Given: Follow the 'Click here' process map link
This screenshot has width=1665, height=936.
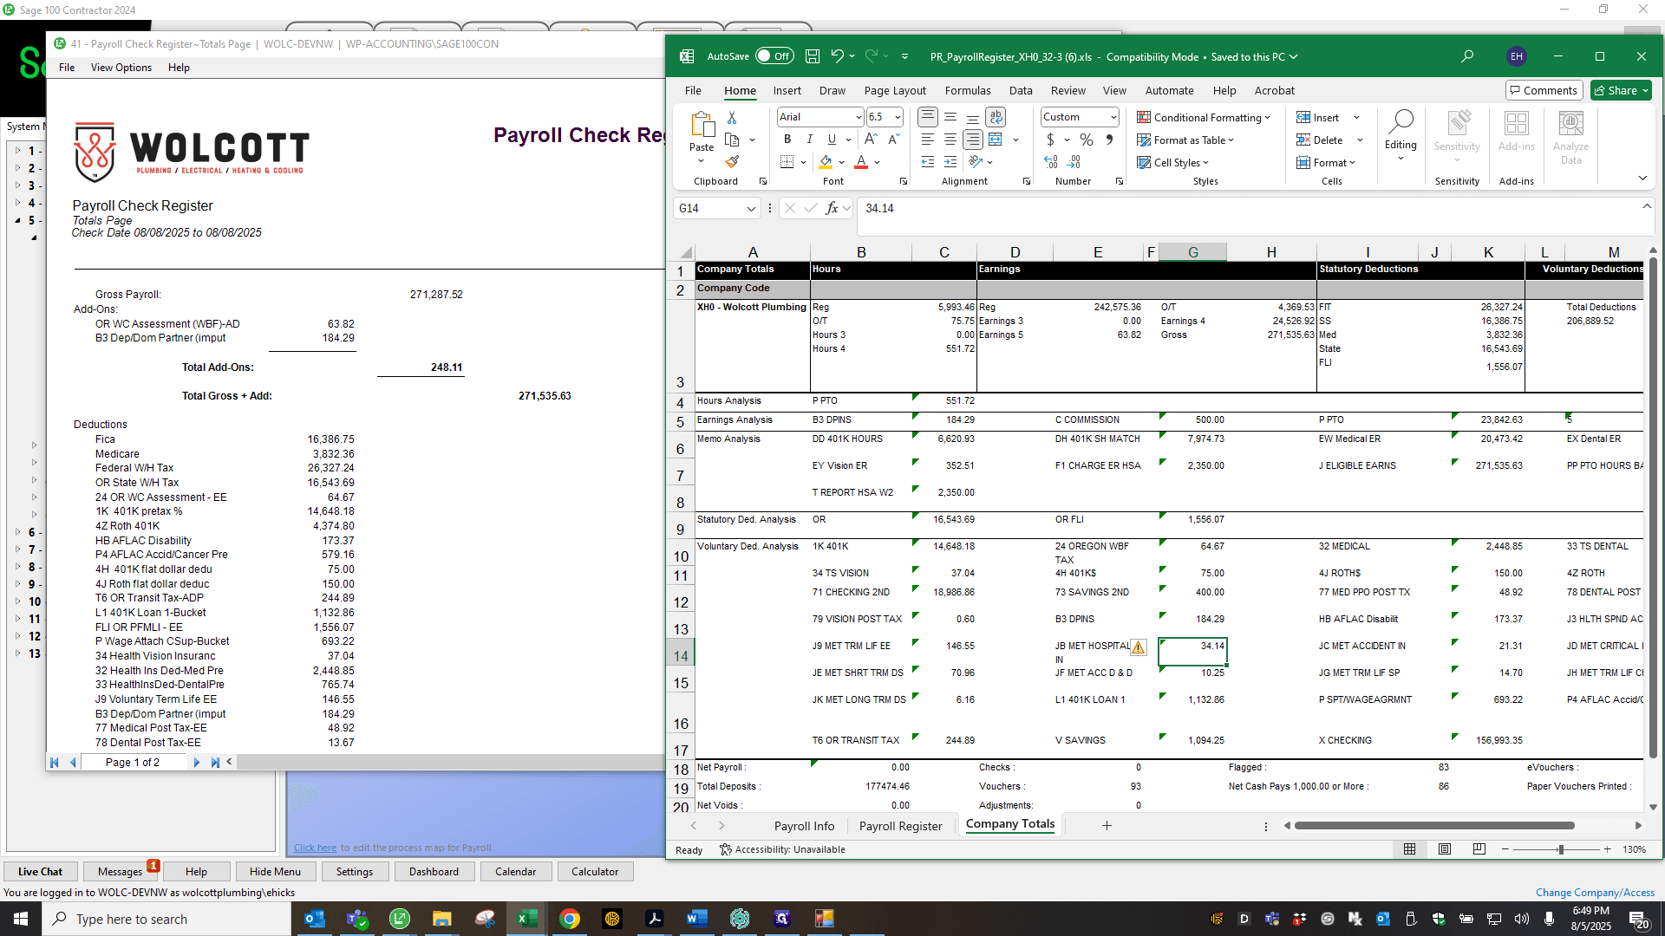Looking at the screenshot, I should point(315,848).
